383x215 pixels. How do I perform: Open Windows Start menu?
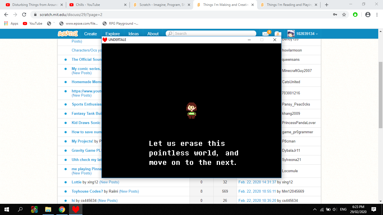pos(6,209)
